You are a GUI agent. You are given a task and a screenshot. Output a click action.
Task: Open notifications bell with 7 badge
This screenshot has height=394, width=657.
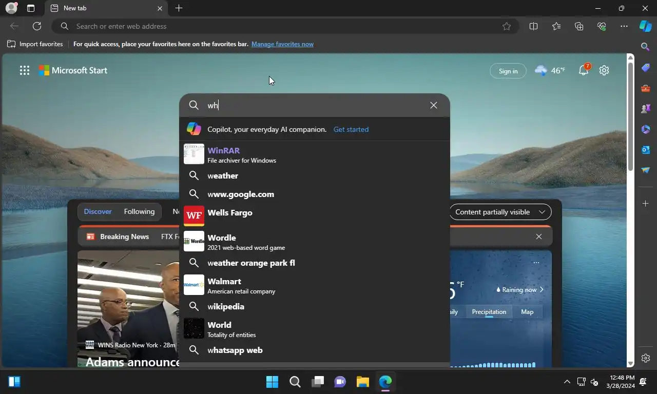584,70
